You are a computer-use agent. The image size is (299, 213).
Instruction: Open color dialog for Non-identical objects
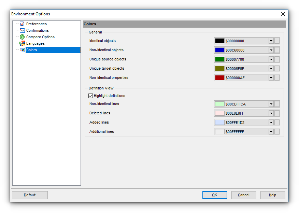277,50
